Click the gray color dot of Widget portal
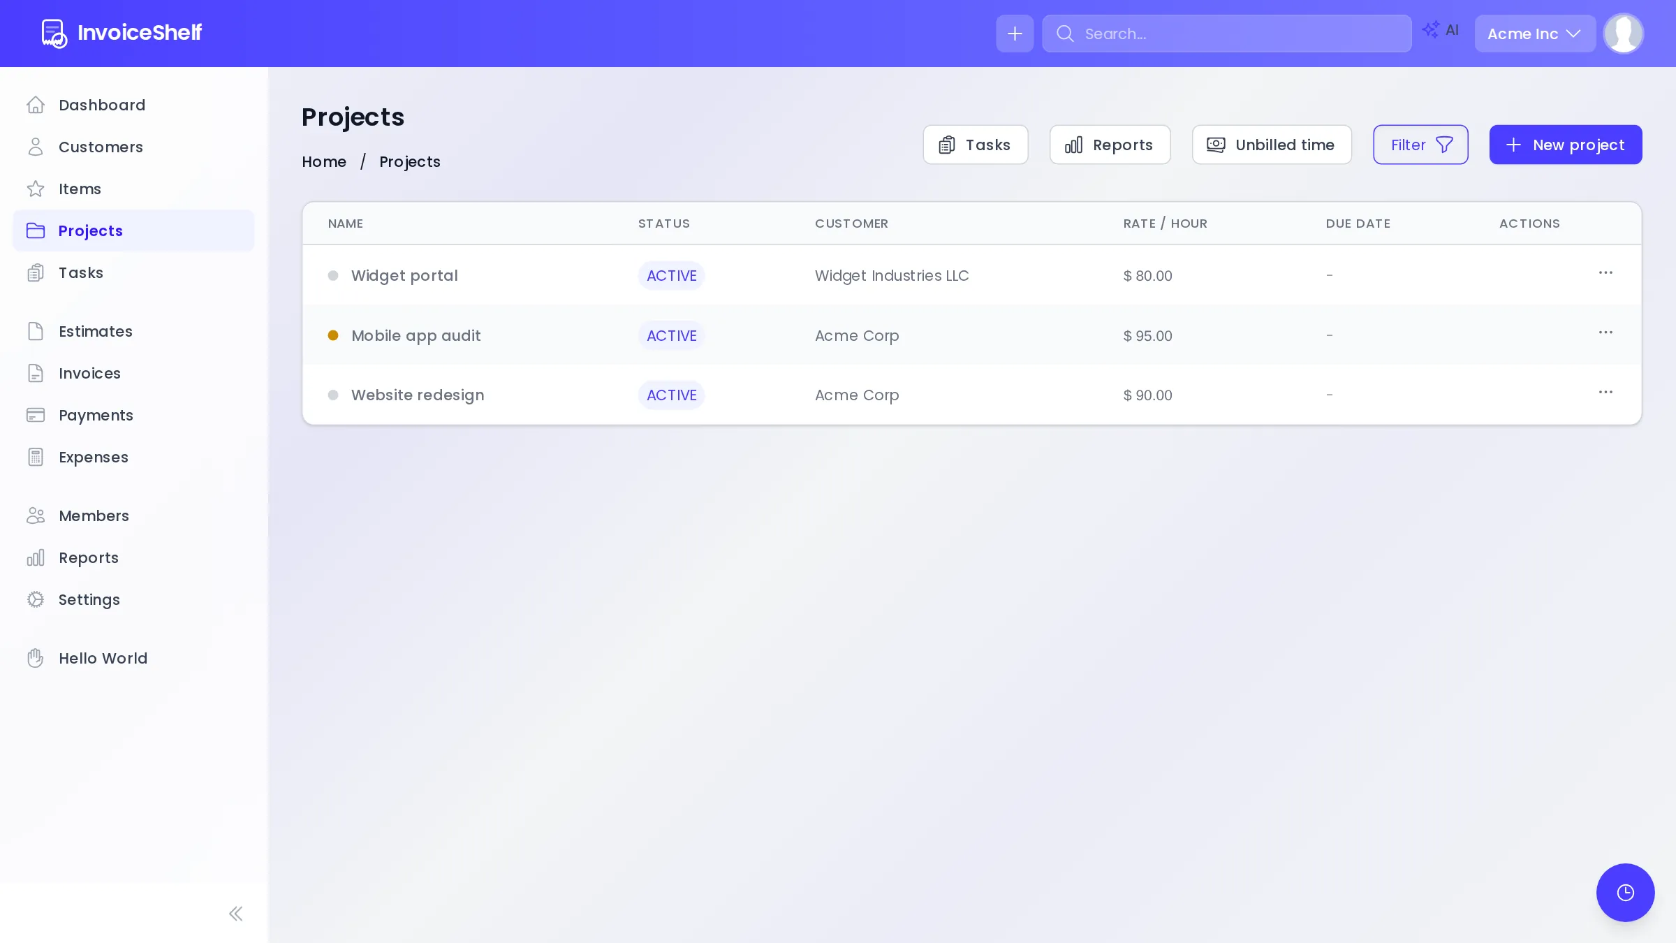 [x=333, y=275]
